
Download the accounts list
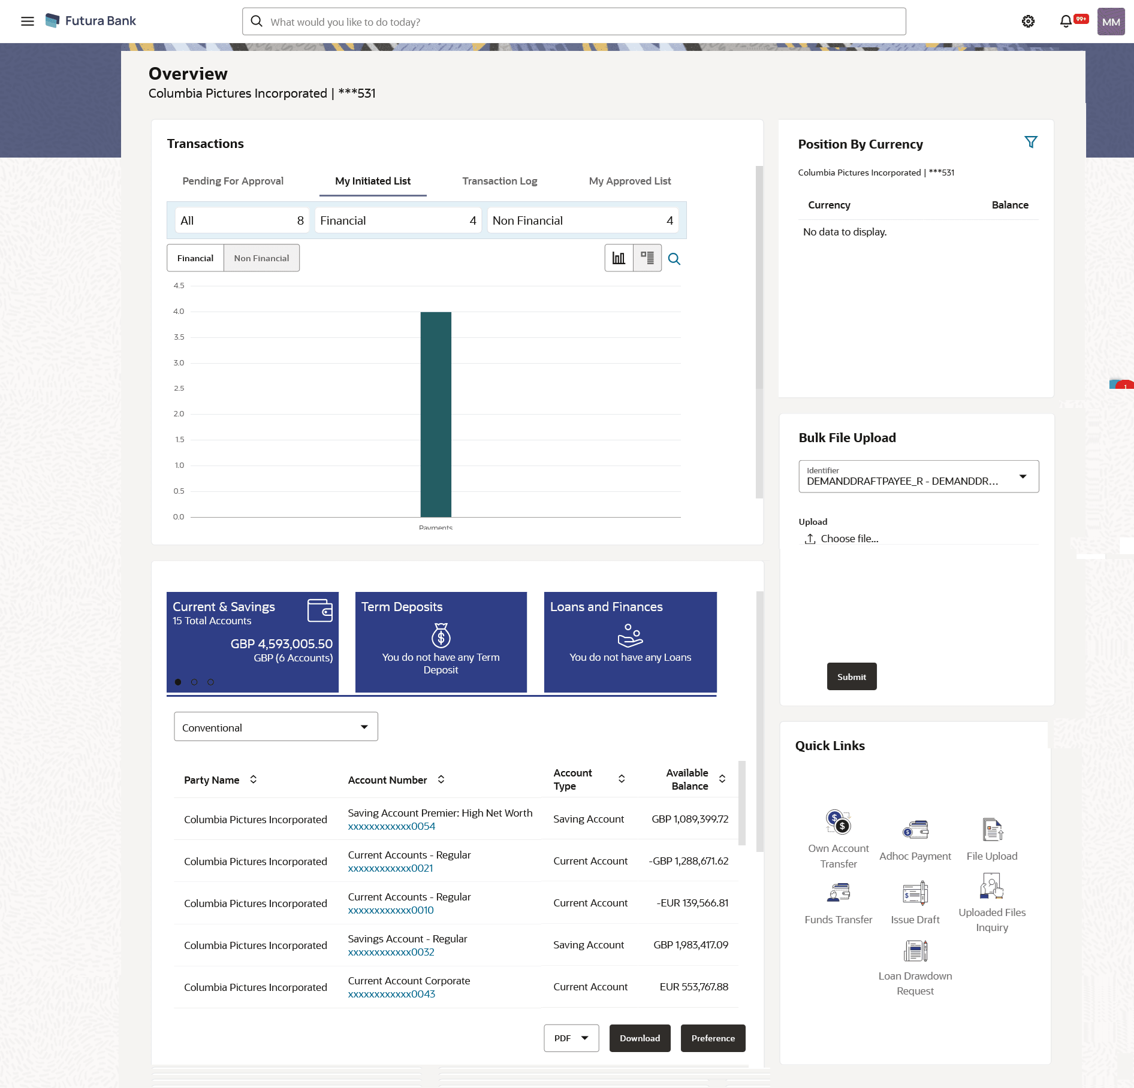640,1038
